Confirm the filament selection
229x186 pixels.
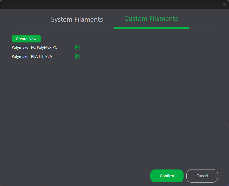pos(167,176)
